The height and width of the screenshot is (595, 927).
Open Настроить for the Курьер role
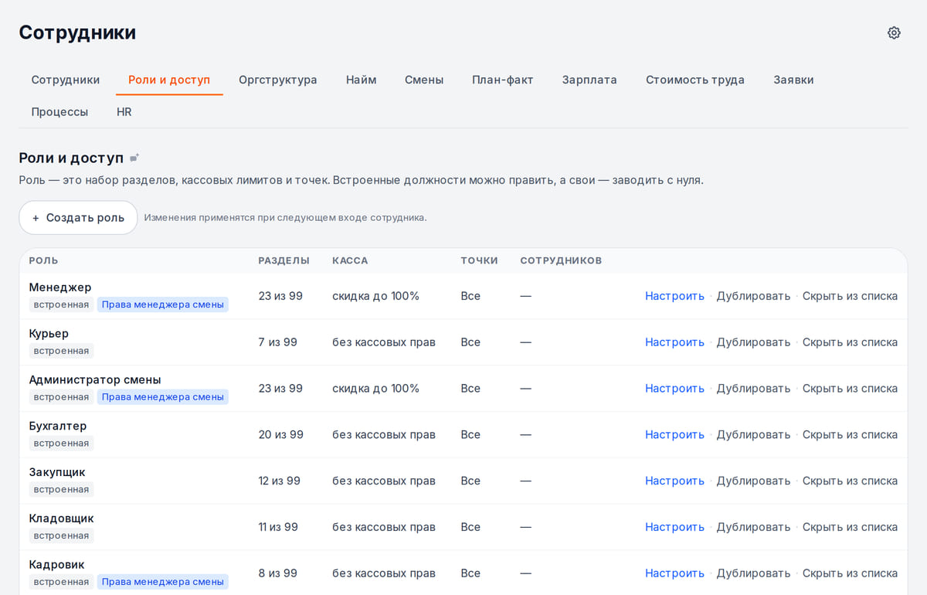pyautogui.click(x=674, y=342)
